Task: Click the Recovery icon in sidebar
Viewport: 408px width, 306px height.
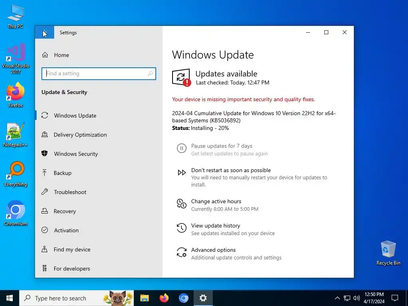Action: [45, 211]
